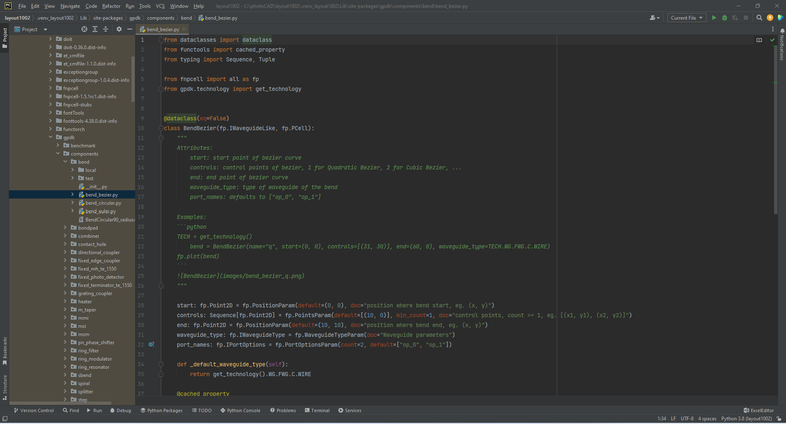Click UTF-8 encoding in status bar
Screen dimensions: 786x424
click(x=687, y=419)
